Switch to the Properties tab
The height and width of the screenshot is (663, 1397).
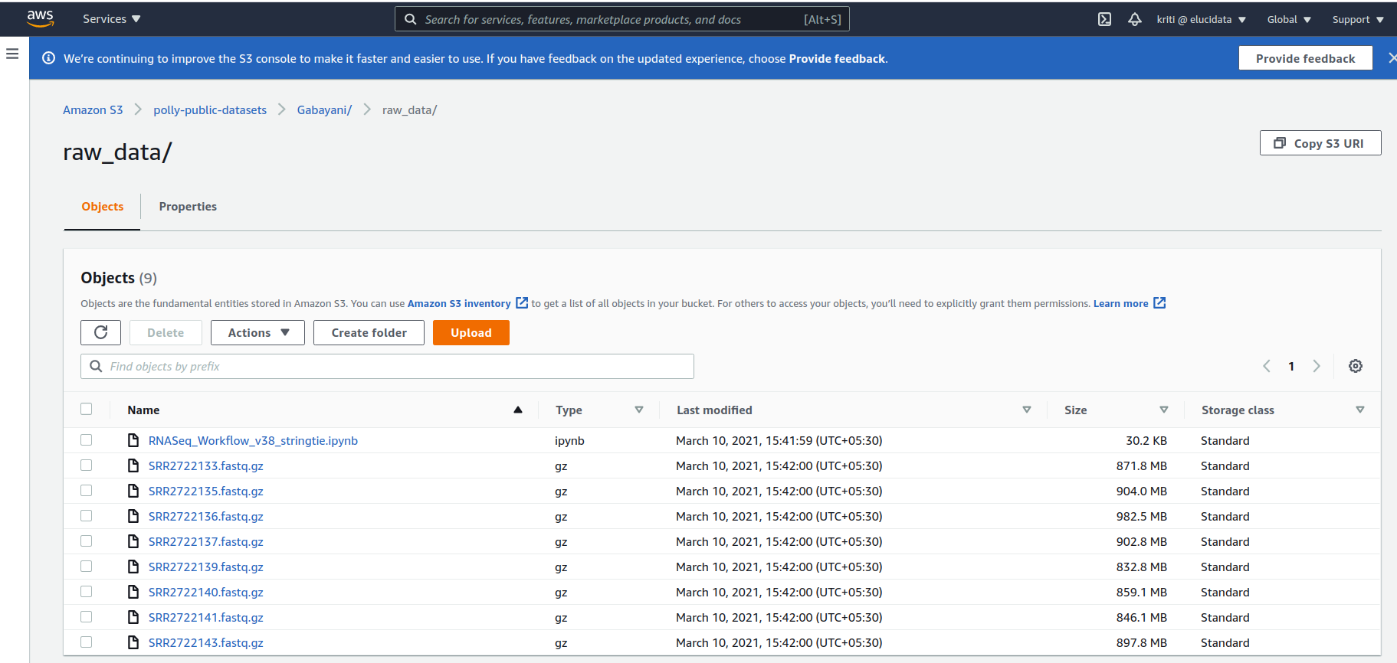pos(188,207)
